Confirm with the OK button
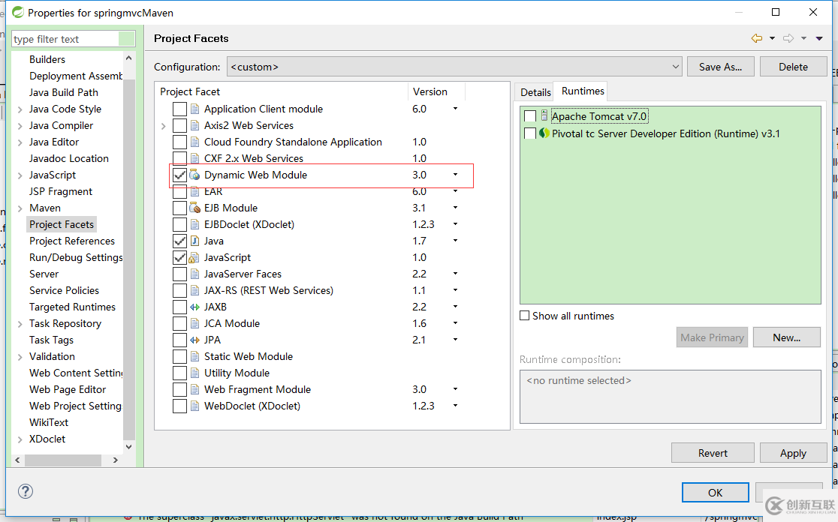 [715, 493]
